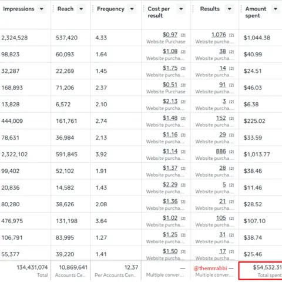Click the dotted handle beside Amount spent
The image size is (282, 282).
(x=241, y=9)
